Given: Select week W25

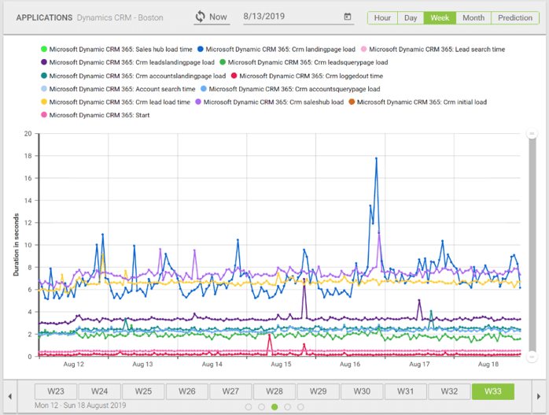Looking at the screenshot, I should [x=143, y=391].
